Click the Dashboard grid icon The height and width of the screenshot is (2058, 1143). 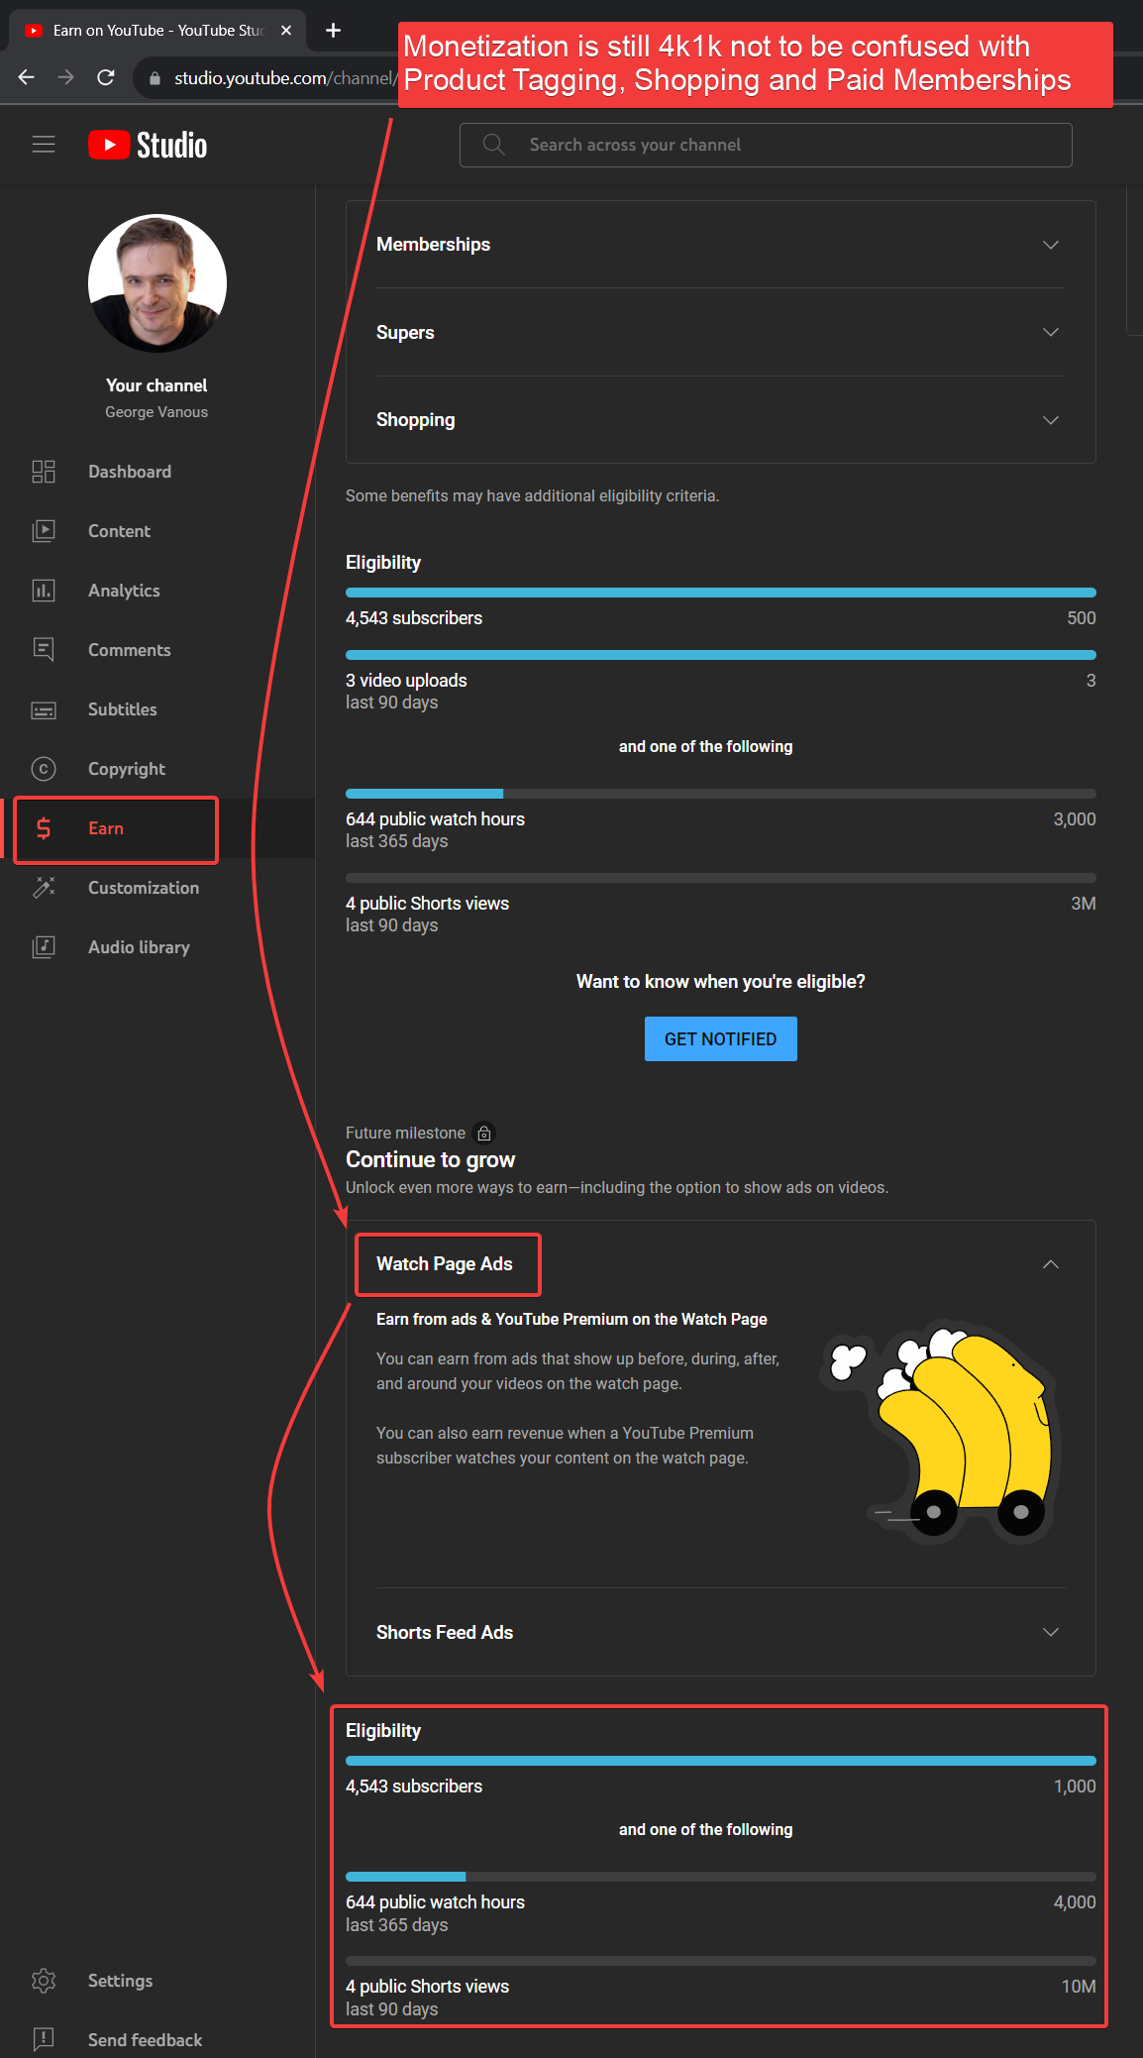coord(44,472)
